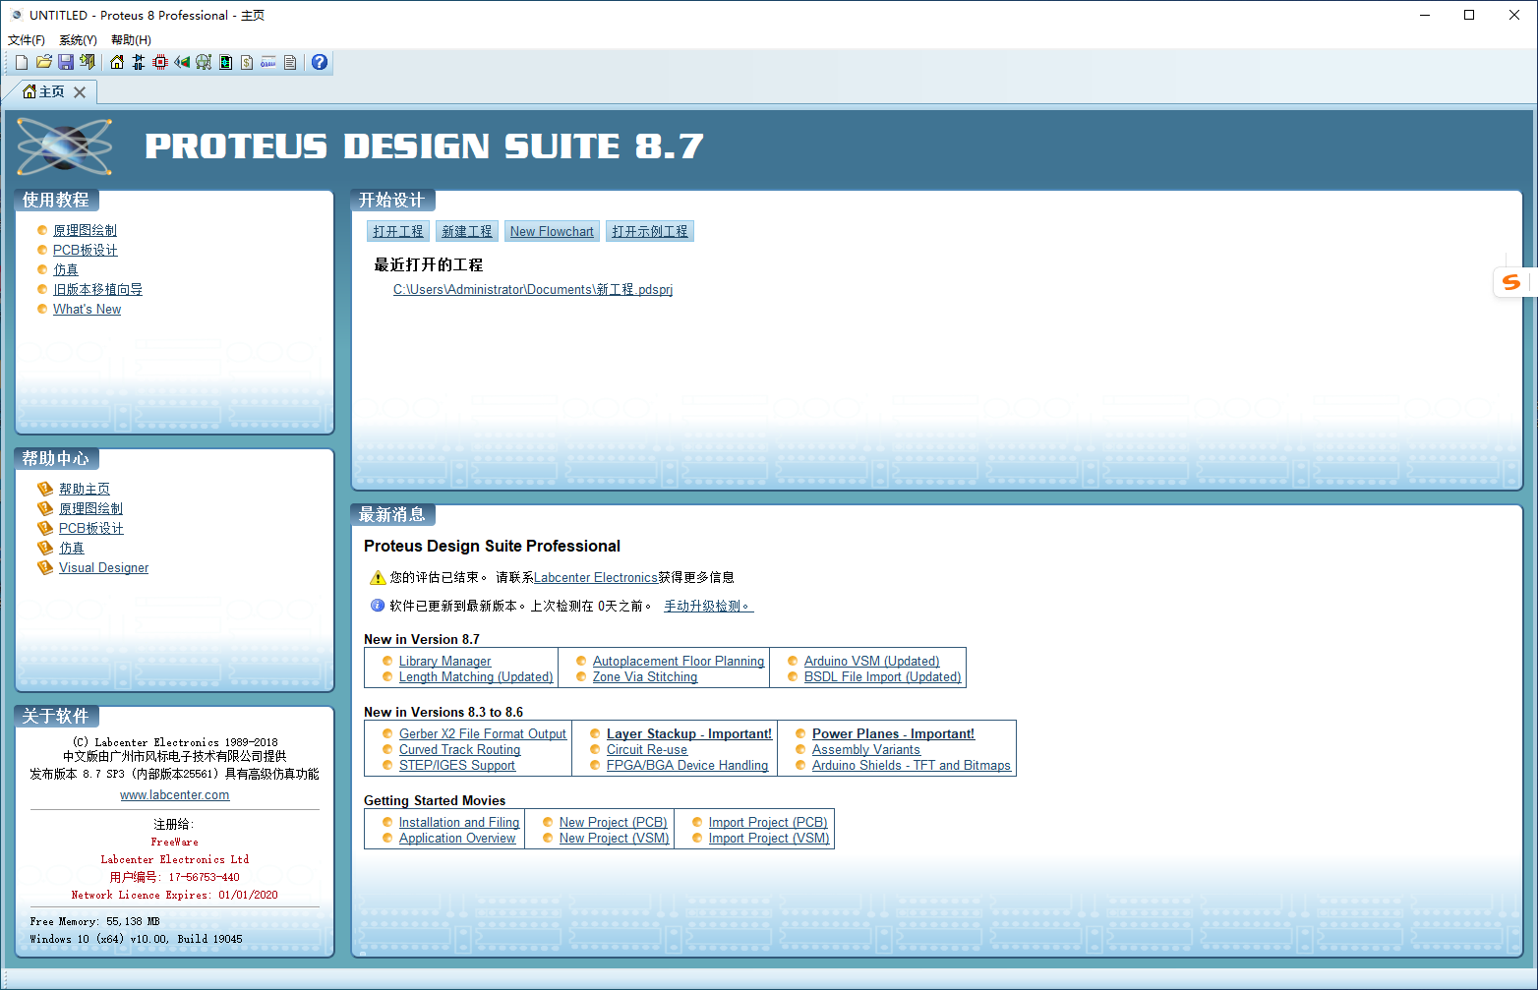This screenshot has width=1538, height=990.
Task: Watch New Project (PCB) movie
Action: (614, 823)
